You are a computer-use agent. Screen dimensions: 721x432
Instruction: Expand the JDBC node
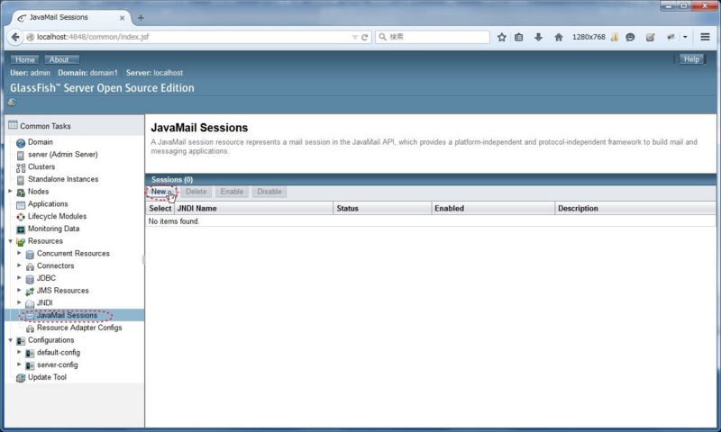click(x=19, y=278)
